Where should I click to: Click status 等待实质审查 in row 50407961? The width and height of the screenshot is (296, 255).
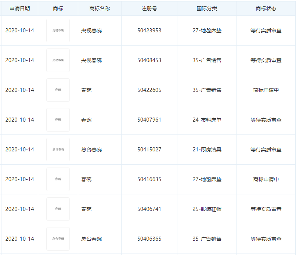(x=266, y=120)
